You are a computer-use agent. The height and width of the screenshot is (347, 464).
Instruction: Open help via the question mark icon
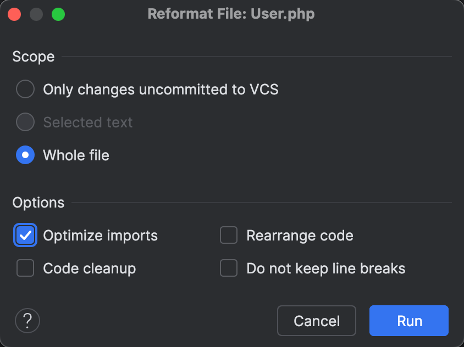tap(27, 321)
